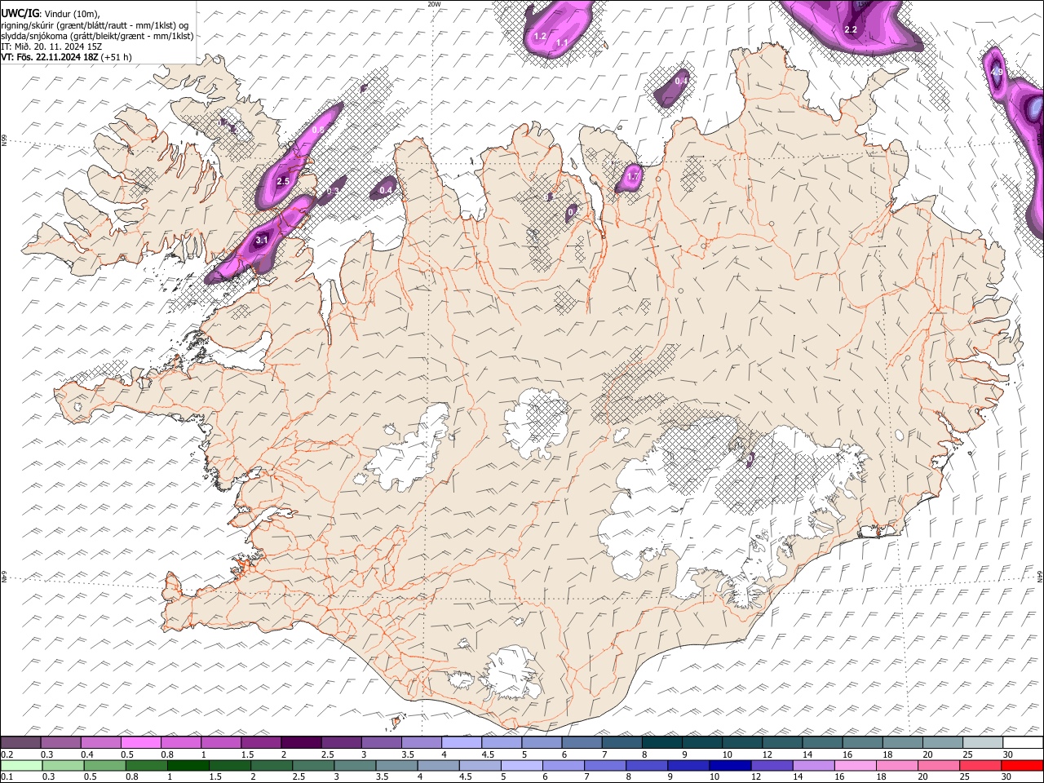Click the white 30 snow-scale swatch
This screenshot has width=1044, height=783.
[1024, 742]
